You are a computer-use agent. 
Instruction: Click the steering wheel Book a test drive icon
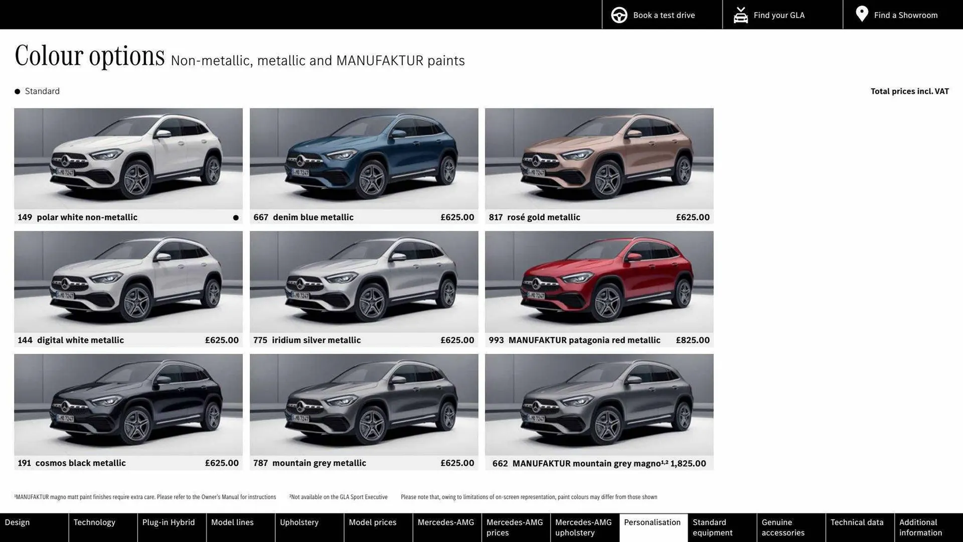(619, 15)
